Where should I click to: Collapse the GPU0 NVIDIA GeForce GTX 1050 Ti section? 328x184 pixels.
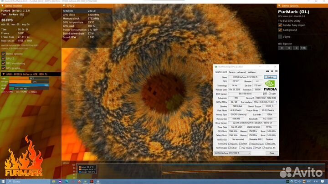pyautogui.click(x=3, y=74)
